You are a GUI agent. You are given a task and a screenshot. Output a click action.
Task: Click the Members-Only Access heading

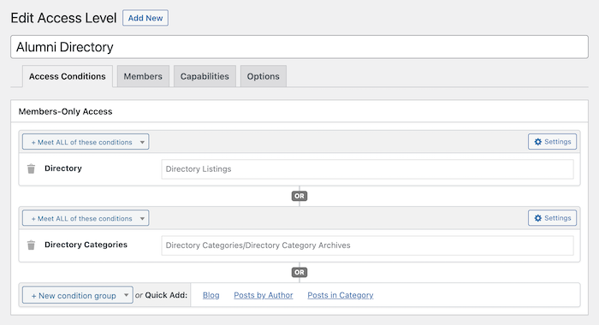click(x=65, y=111)
